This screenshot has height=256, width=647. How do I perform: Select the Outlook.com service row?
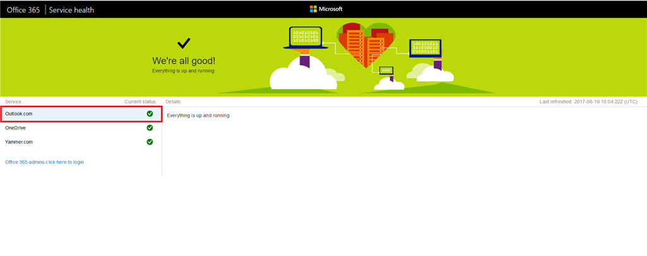(81, 114)
